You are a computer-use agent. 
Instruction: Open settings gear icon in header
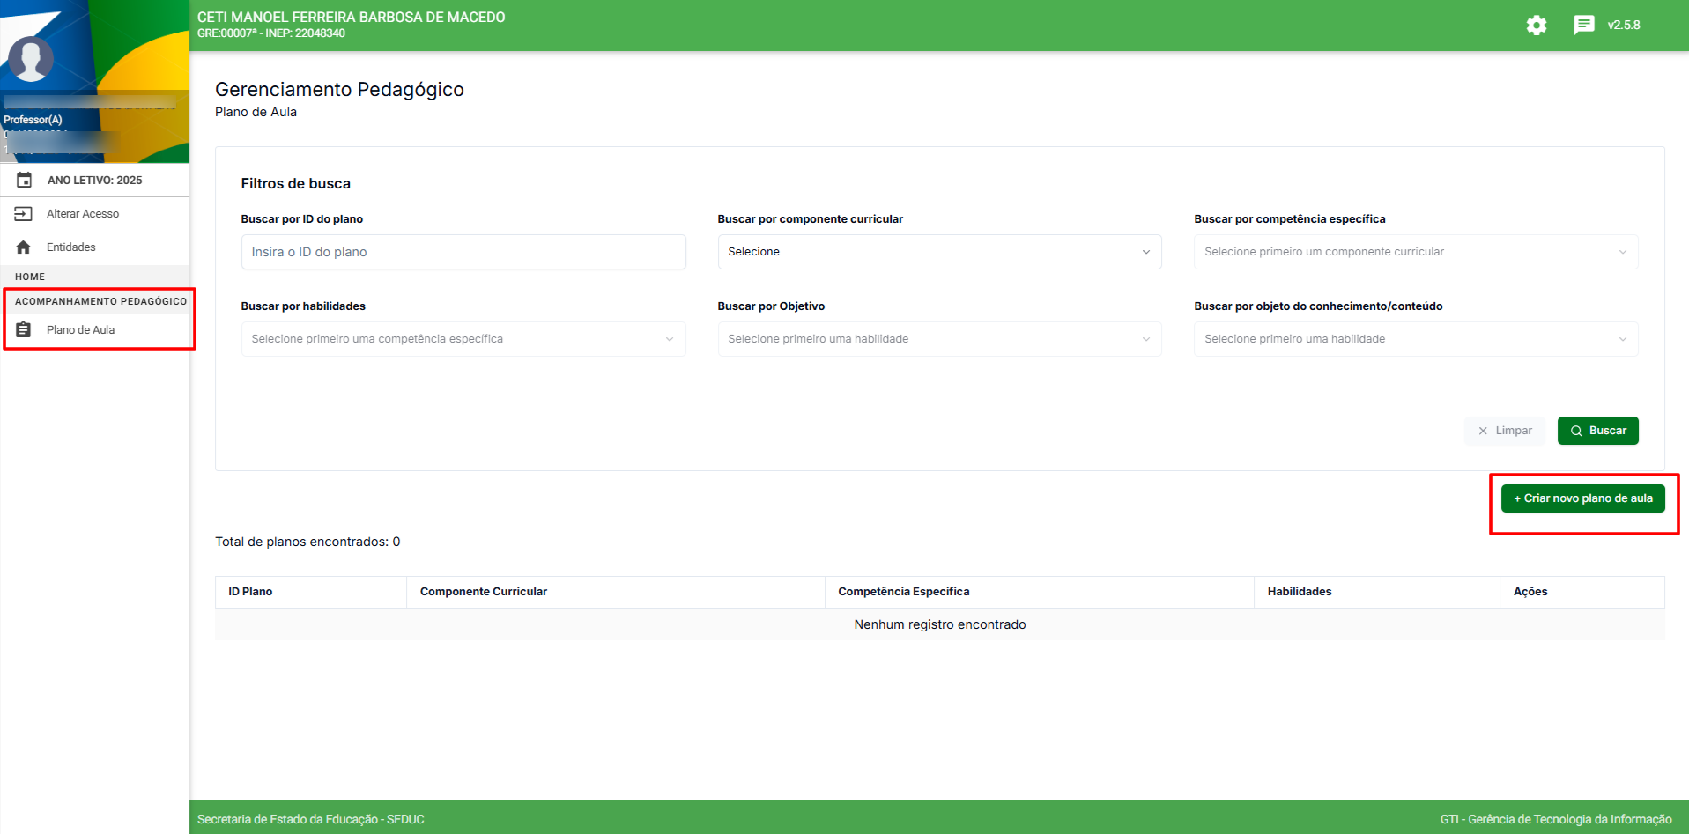(x=1537, y=26)
